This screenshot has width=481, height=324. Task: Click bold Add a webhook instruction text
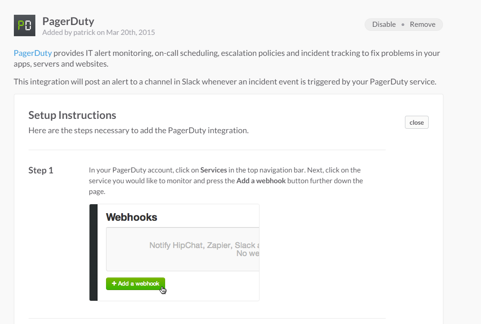(x=261, y=181)
